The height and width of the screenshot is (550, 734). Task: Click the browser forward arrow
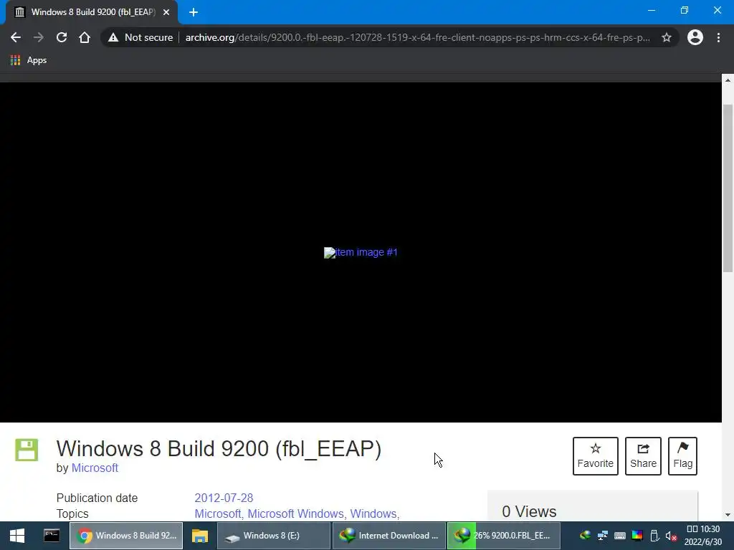coord(39,37)
